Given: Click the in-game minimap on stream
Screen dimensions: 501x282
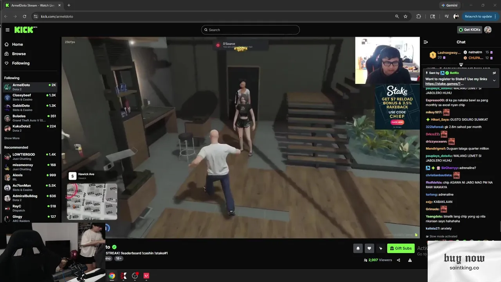Looking at the screenshot, I should 92,201.
